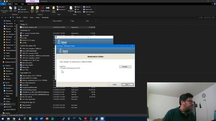Click Cut in the Clipboard group
The image size is (216, 121).
pos(20,7)
